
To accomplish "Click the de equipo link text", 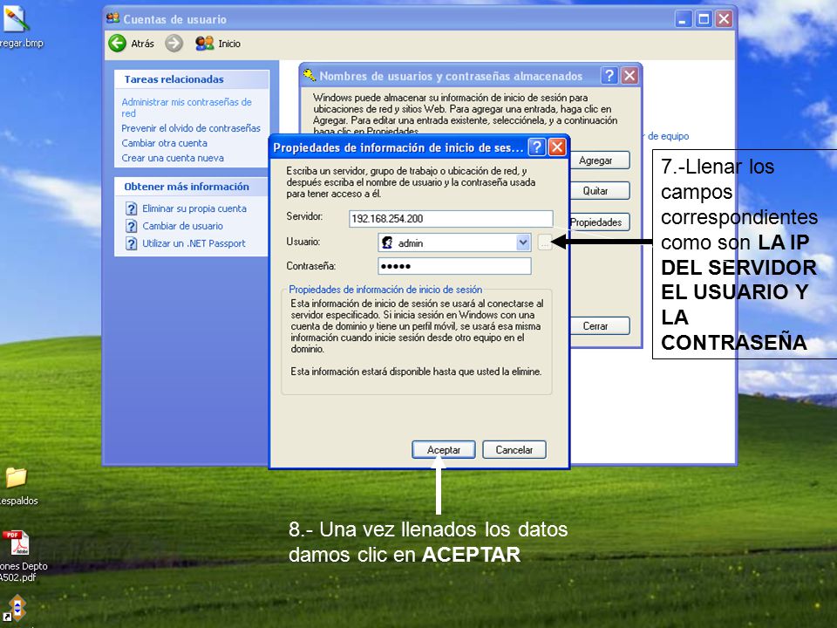I will pyautogui.click(x=668, y=136).
